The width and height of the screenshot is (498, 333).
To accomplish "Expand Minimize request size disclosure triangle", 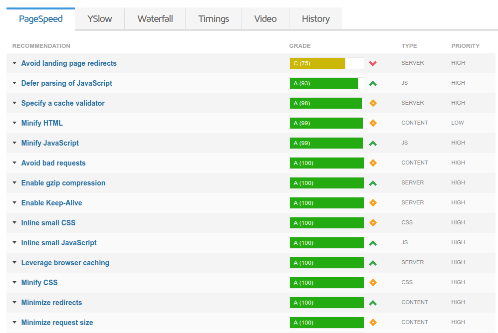I will coord(15,323).
